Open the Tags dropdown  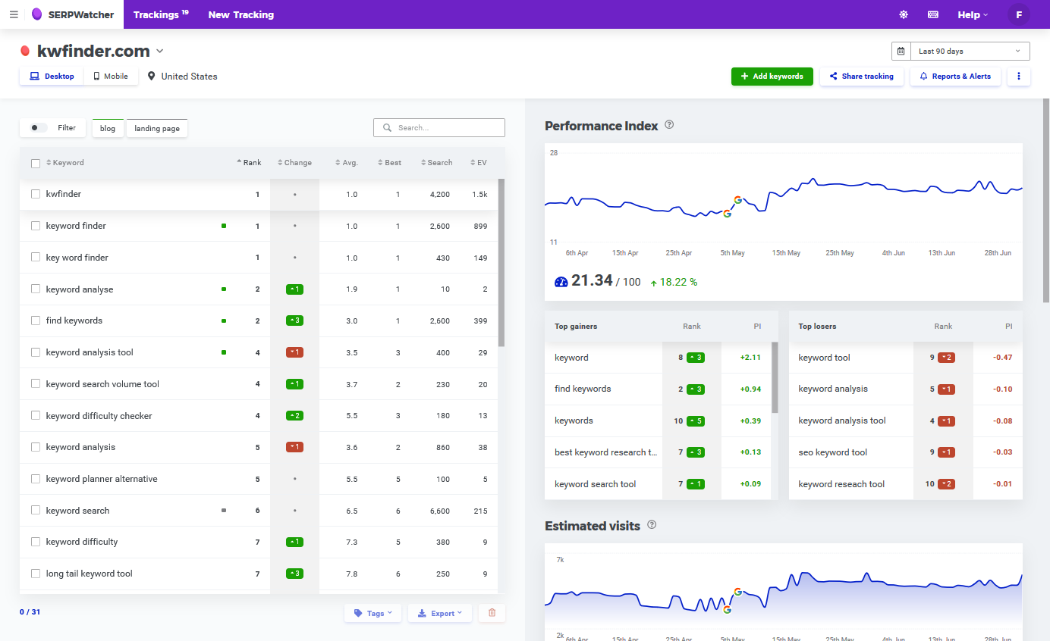pyautogui.click(x=373, y=613)
